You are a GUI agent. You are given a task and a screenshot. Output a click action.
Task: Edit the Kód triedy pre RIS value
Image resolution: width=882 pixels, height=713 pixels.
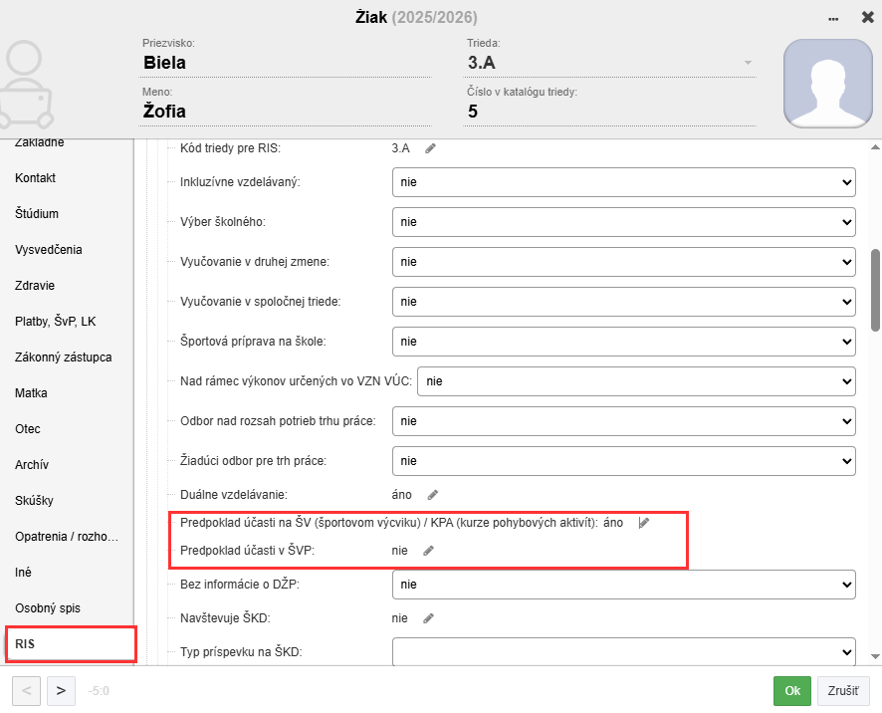point(430,148)
